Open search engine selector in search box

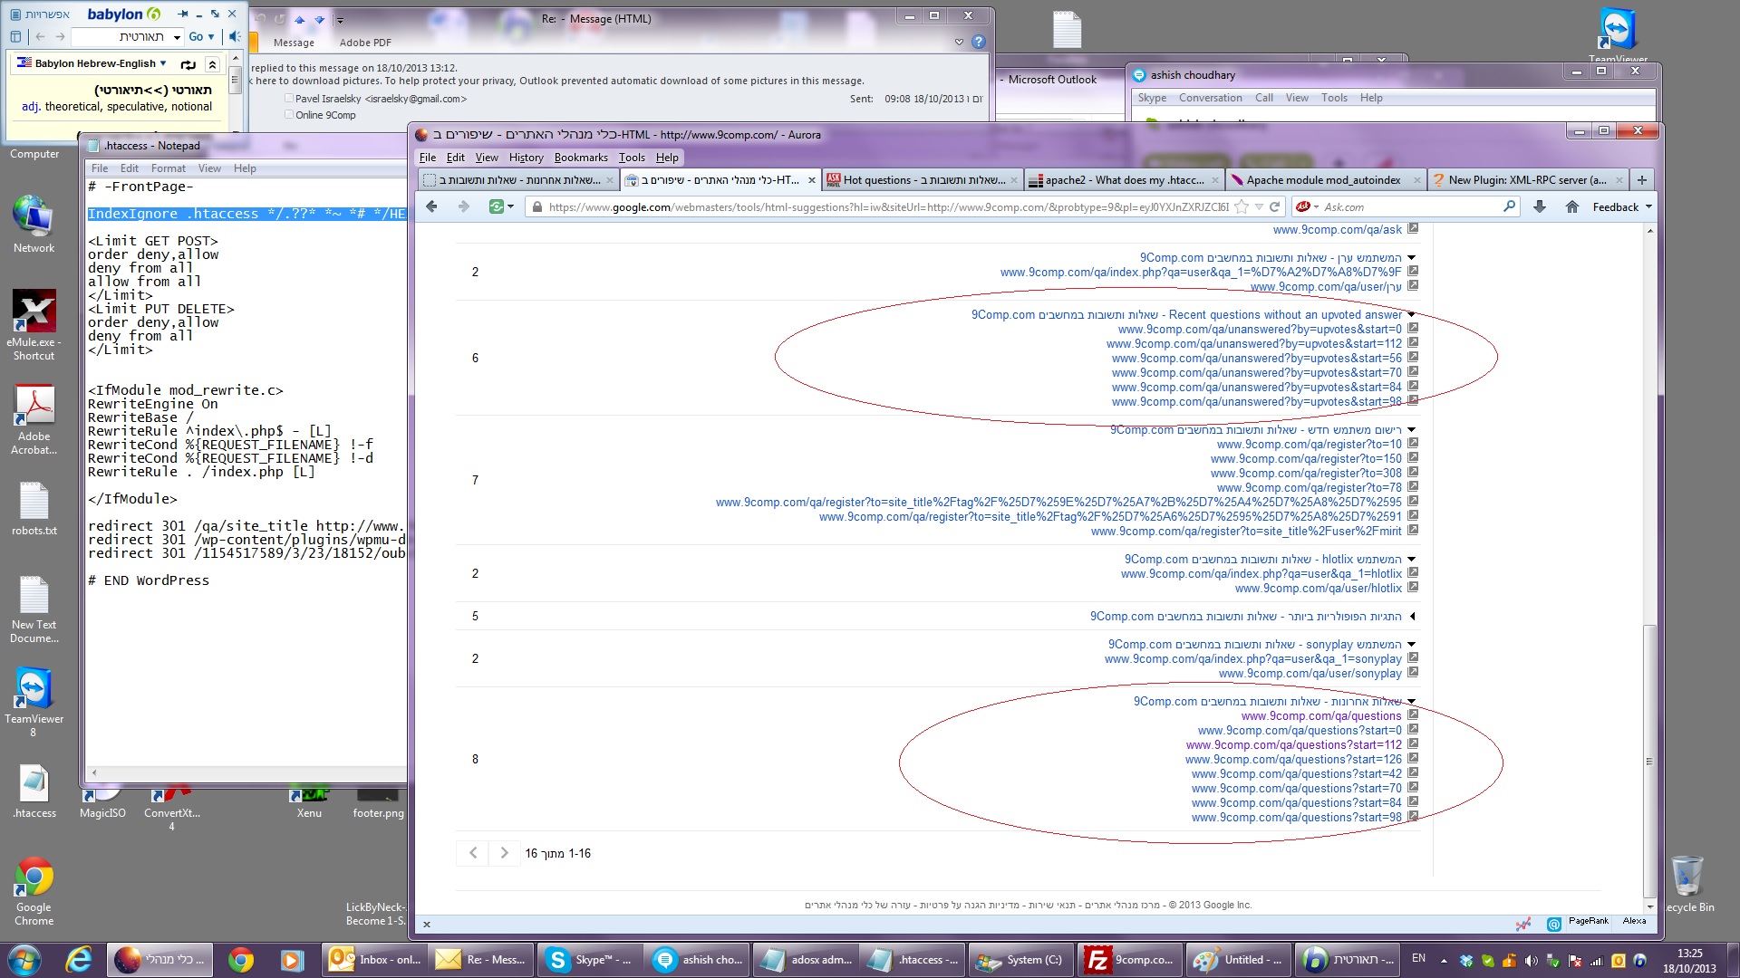[x=1307, y=207]
